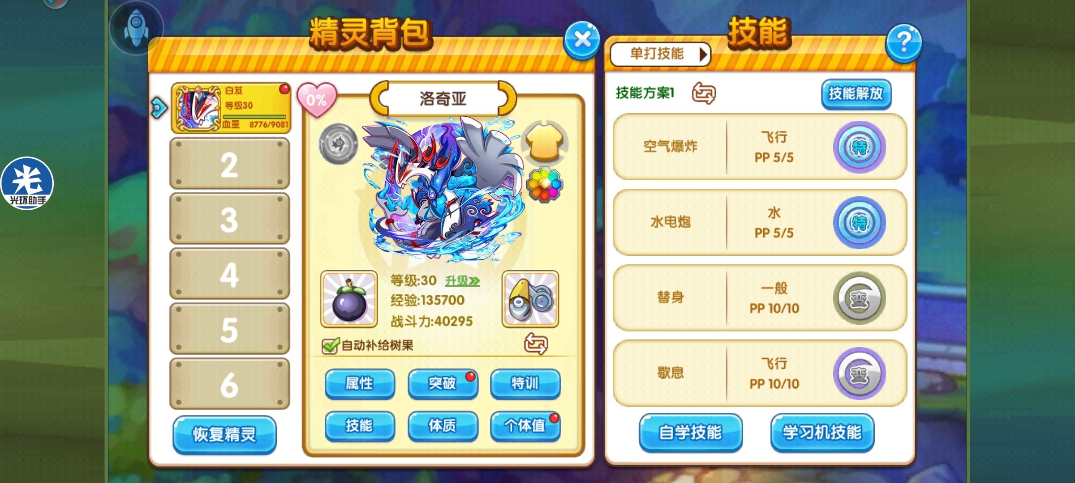
Task: Tap the blue question mark help icon
Action: (904, 43)
